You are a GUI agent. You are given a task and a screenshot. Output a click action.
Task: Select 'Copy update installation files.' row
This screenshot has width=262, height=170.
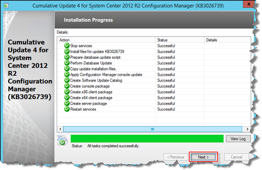(x=93, y=69)
